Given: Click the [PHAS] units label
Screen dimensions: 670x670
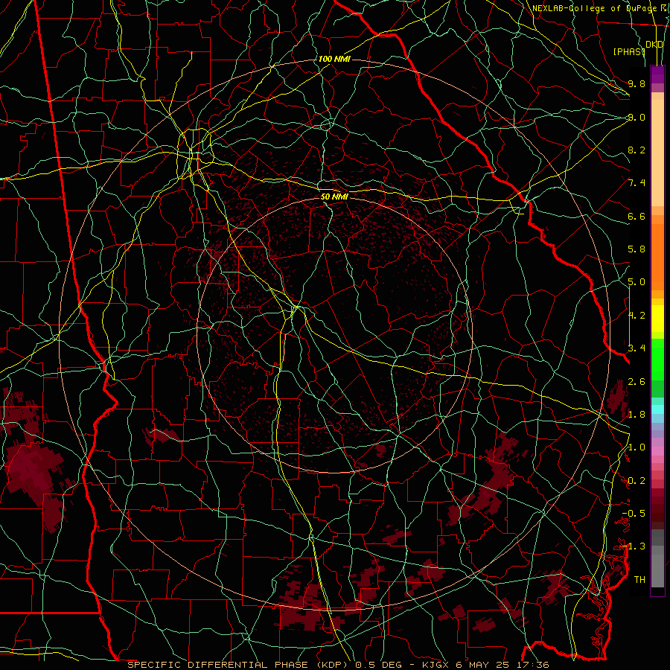Looking at the screenshot, I should click(x=629, y=51).
